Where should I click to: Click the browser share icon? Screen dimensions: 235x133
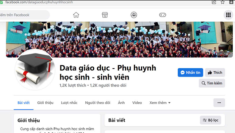point(214,2)
